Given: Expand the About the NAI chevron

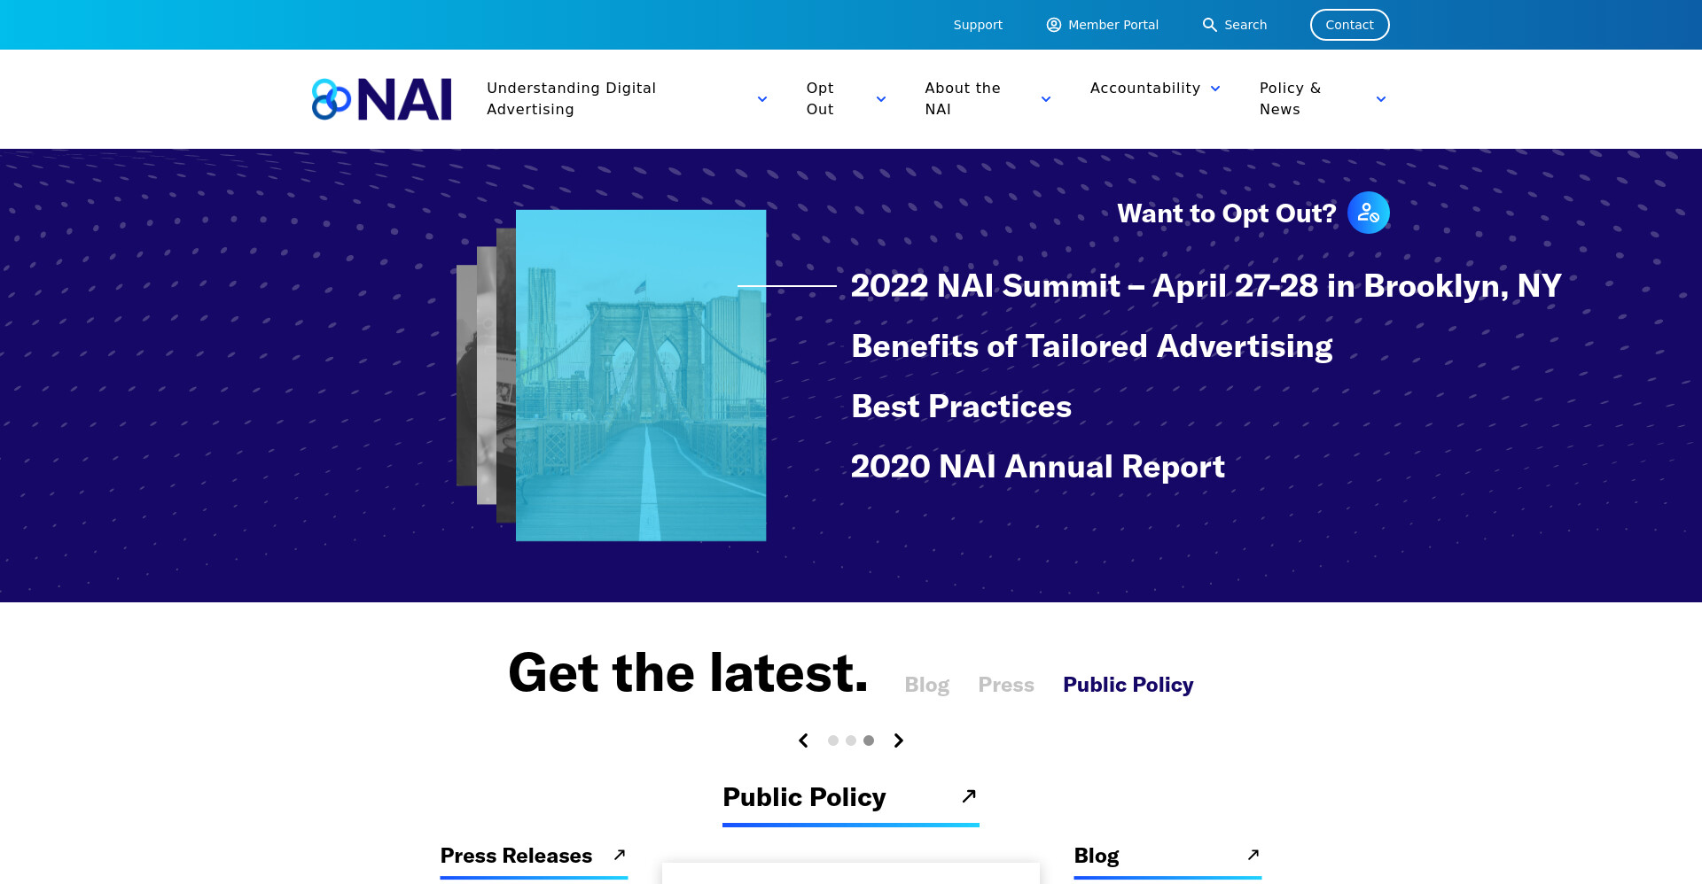Looking at the screenshot, I should click(1046, 99).
